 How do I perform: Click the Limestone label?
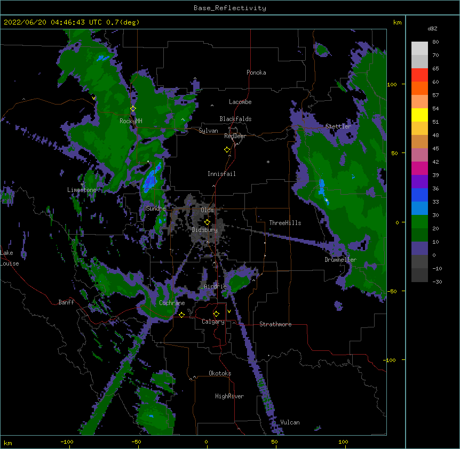pos(82,190)
